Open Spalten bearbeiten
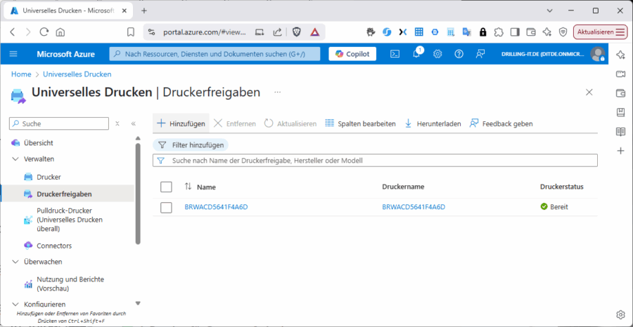 click(x=360, y=124)
